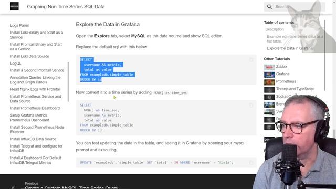Image resolution: width=336 pixels, height=189 pixels.
Task: Jump to Description in table of contents
Action: (x=275, y=29)
